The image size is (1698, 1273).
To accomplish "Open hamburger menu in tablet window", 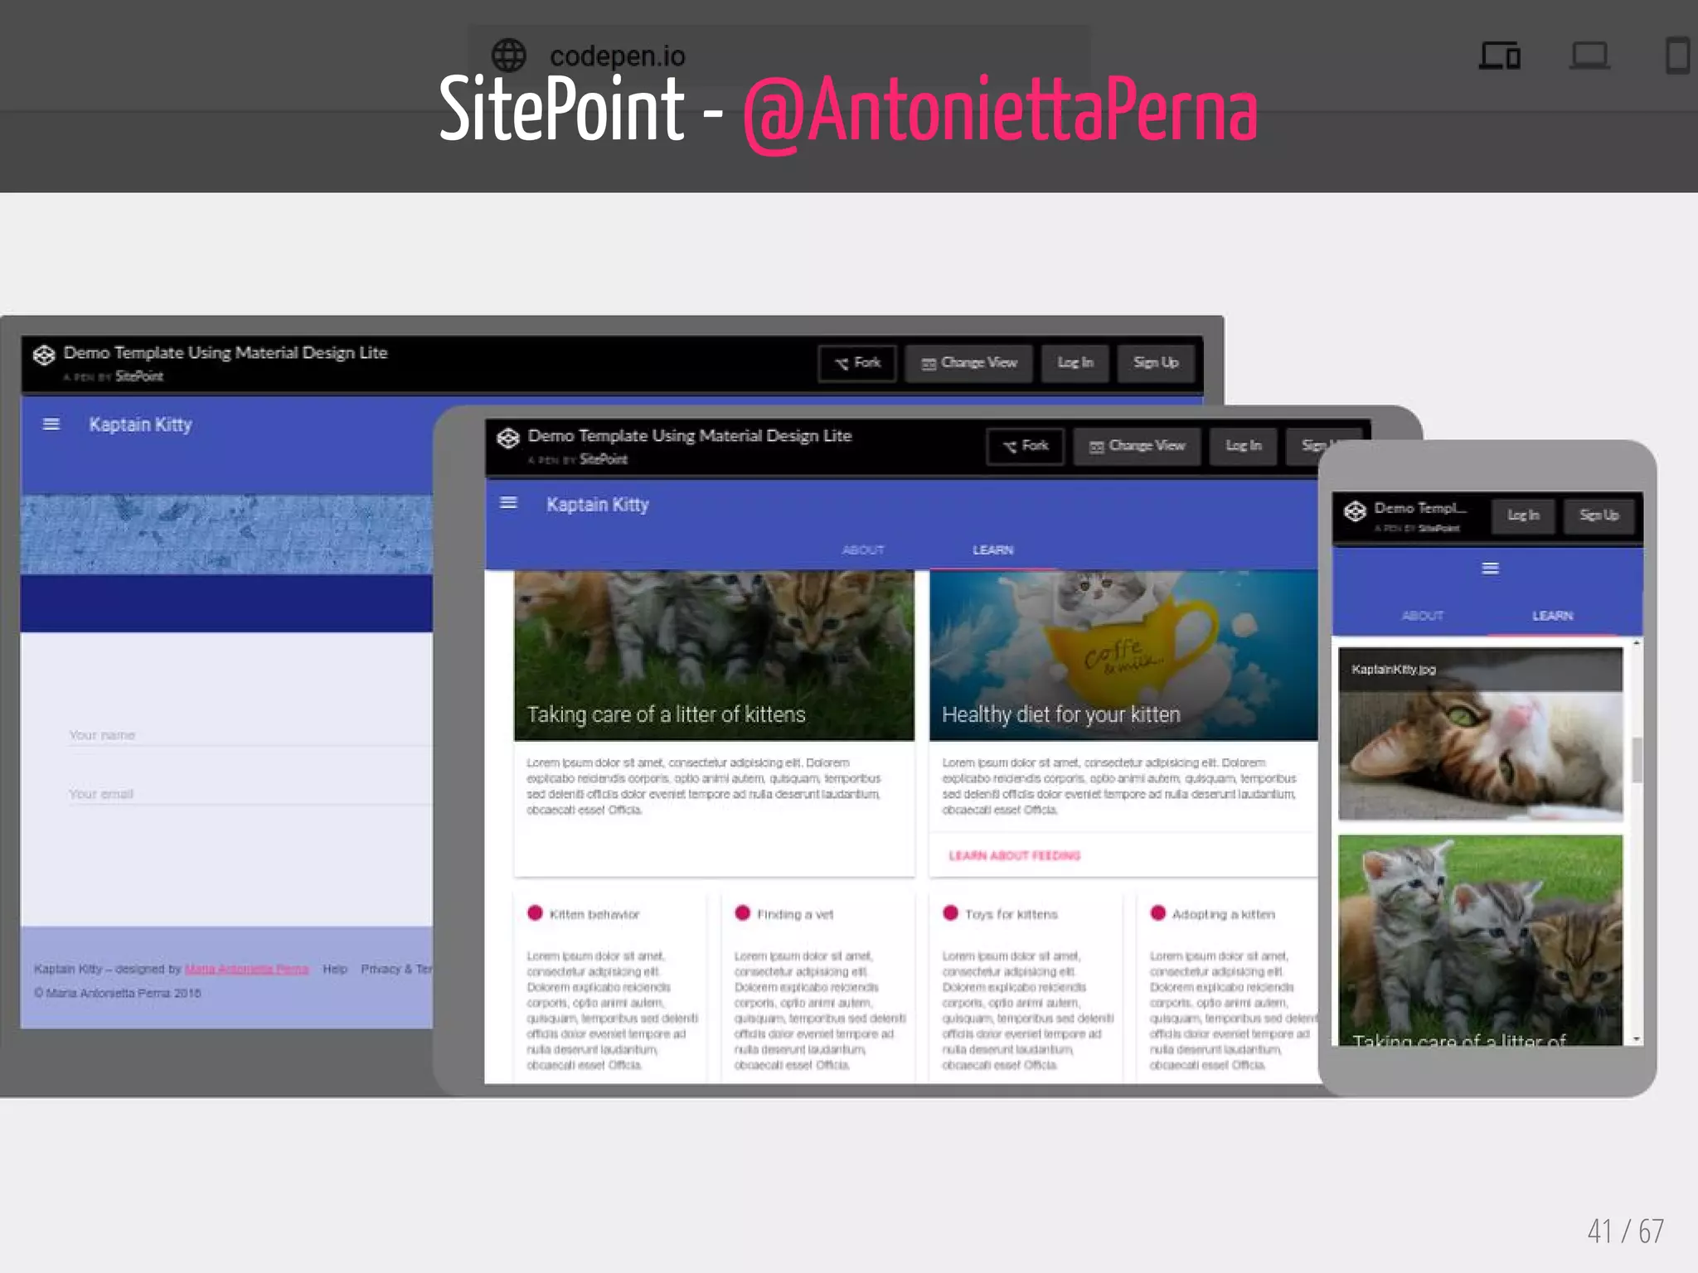I will [x=508, y=503].
